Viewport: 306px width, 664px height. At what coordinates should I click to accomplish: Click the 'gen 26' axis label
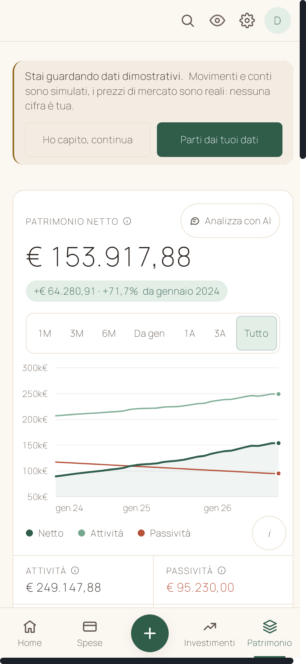(217, 508)
